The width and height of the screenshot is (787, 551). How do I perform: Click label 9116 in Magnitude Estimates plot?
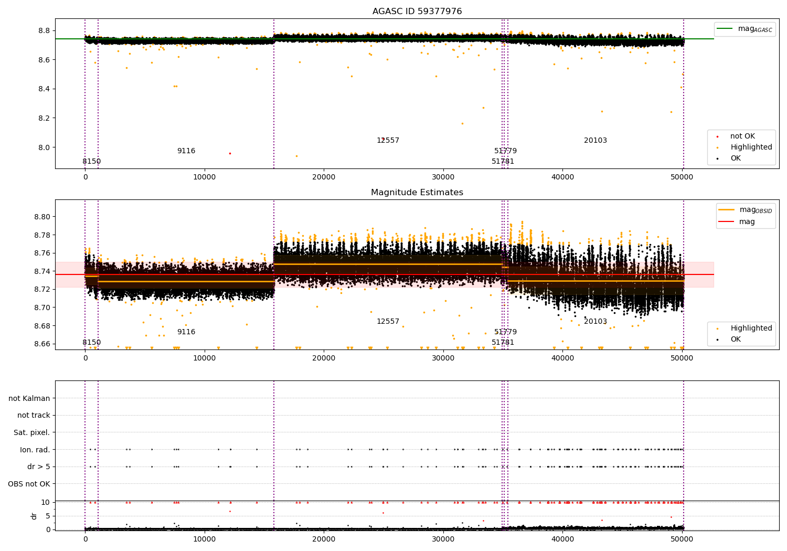point(186,332)
